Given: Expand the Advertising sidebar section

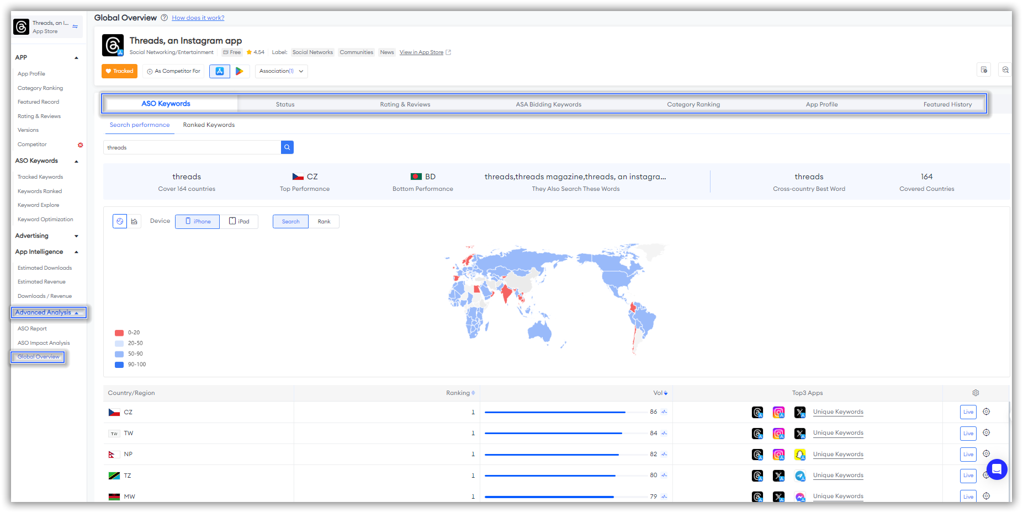Looking at the screenshot, I should coord(76,236).
